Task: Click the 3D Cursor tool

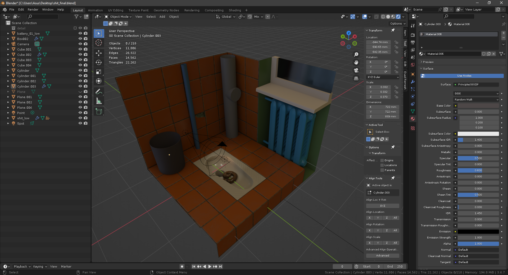Action: (99, 43)
